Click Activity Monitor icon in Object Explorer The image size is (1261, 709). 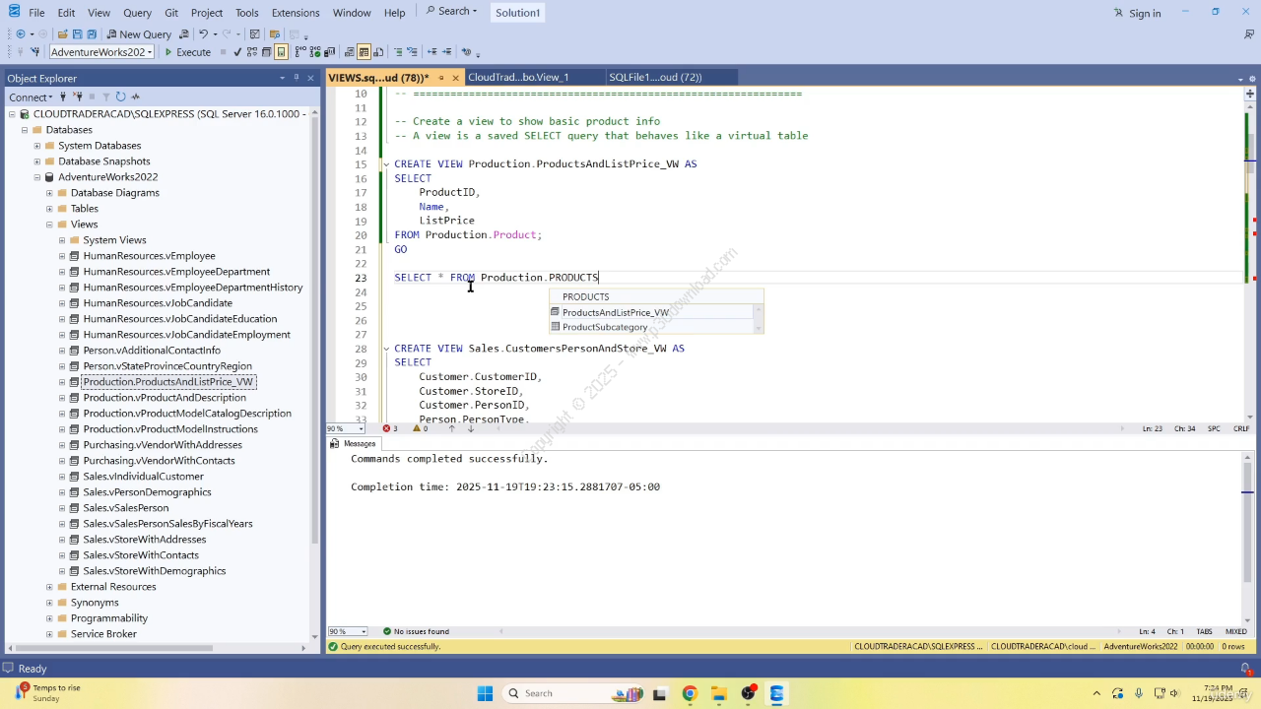(x=136, y=97)
